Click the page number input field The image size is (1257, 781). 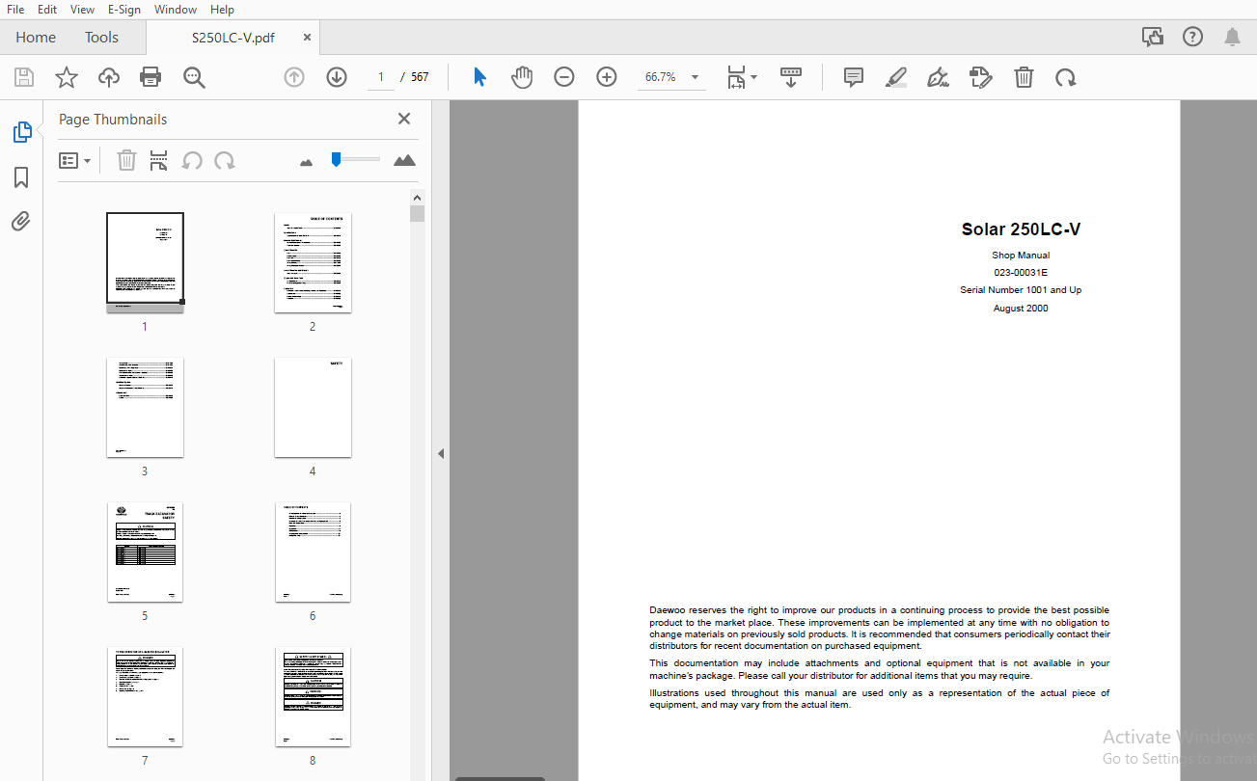tap(380, 77)
